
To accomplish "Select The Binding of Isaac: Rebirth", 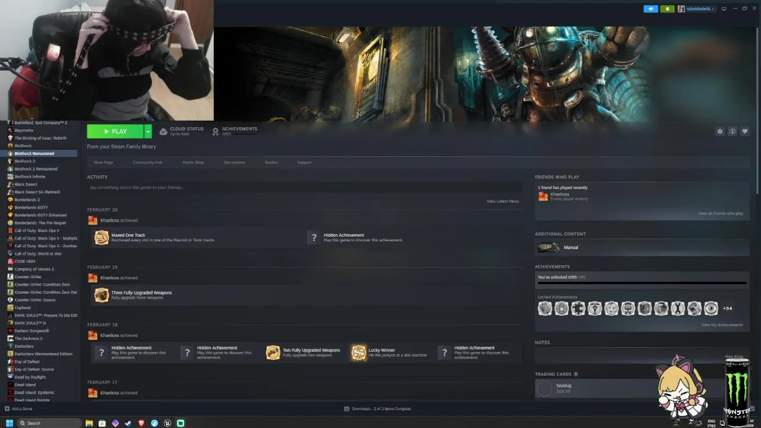I will [x=40, y=138].
